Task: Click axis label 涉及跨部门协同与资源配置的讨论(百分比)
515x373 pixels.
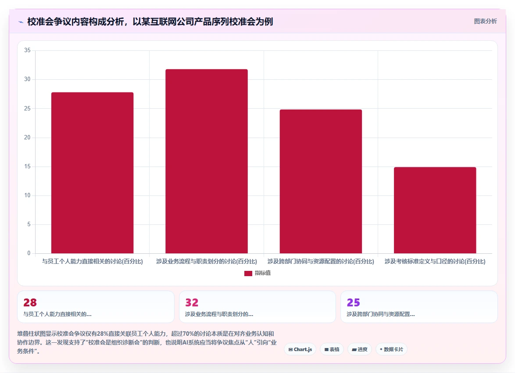Action: [x=321, y=262]
